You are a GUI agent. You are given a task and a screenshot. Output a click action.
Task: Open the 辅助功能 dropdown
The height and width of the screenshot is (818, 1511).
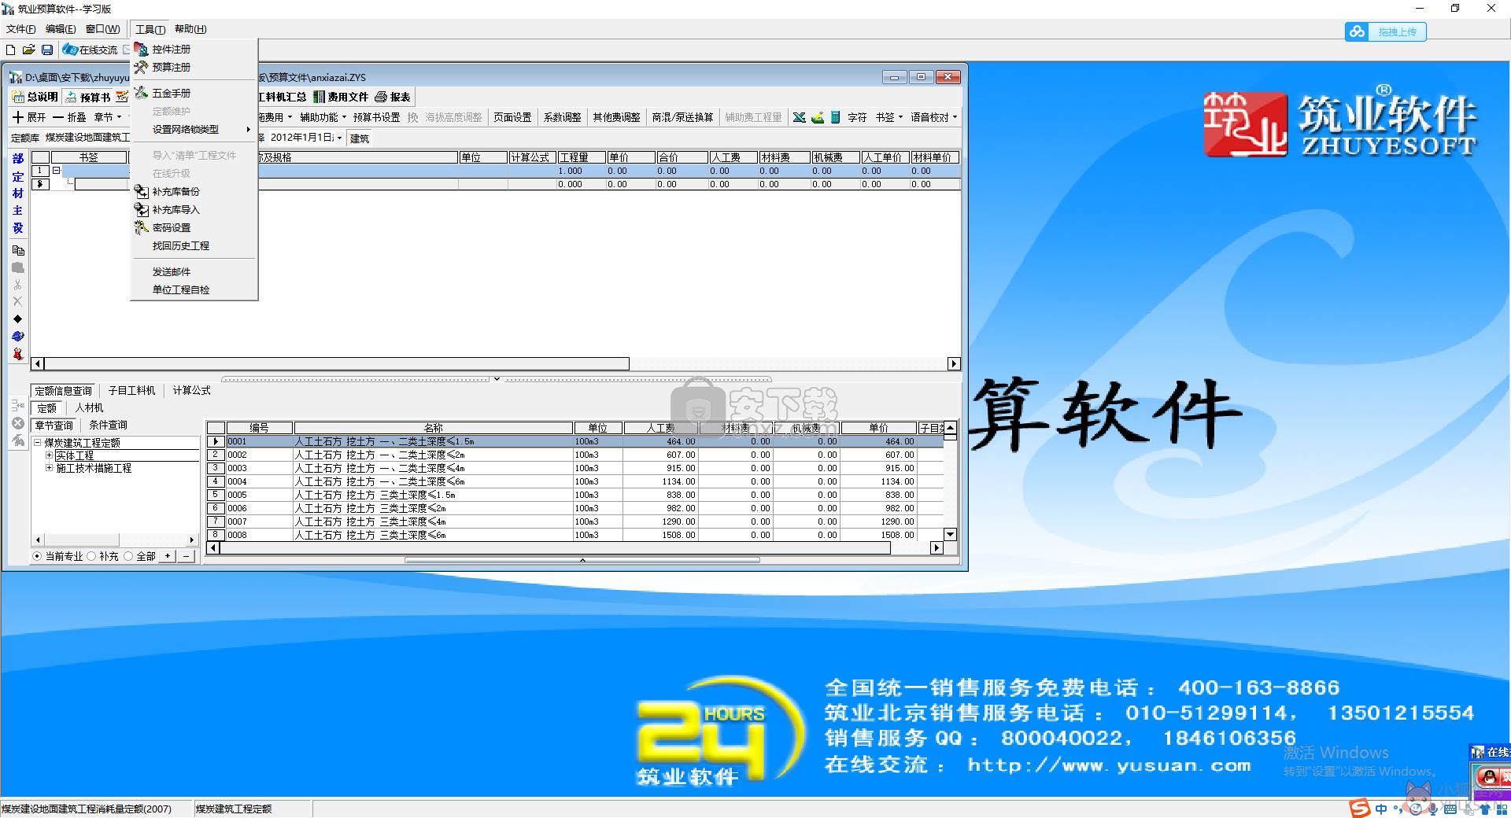point(323,117)
